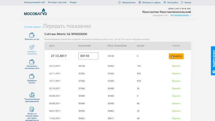Click the Филиалы и офисы globe icon
The height and width of the screenshot is (121, 215).
pyautogui.click(x=140, y=2)
